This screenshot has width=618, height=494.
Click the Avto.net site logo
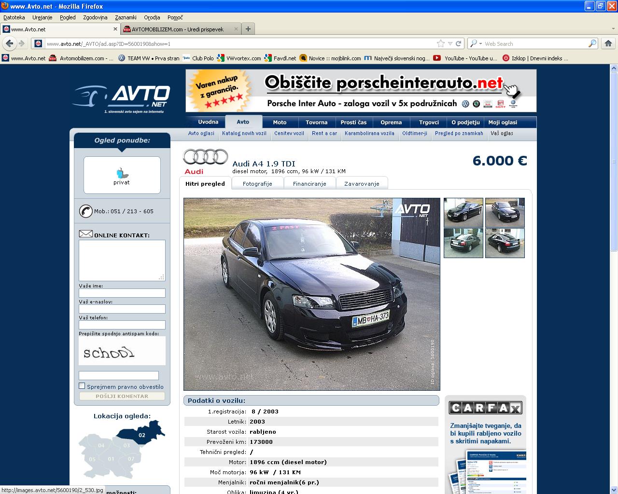[121, 98]
